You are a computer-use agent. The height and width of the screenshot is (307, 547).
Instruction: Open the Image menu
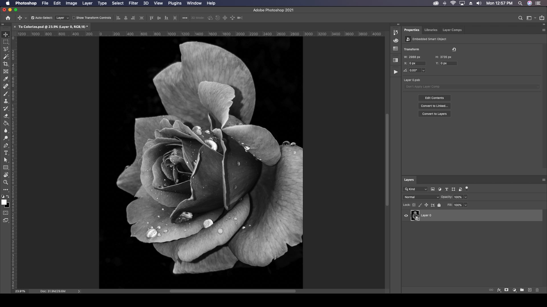(x=72, y=3)
